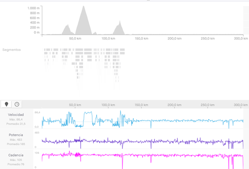Click 'Máx. 86,4' speed value

click(x=16, y=119)
